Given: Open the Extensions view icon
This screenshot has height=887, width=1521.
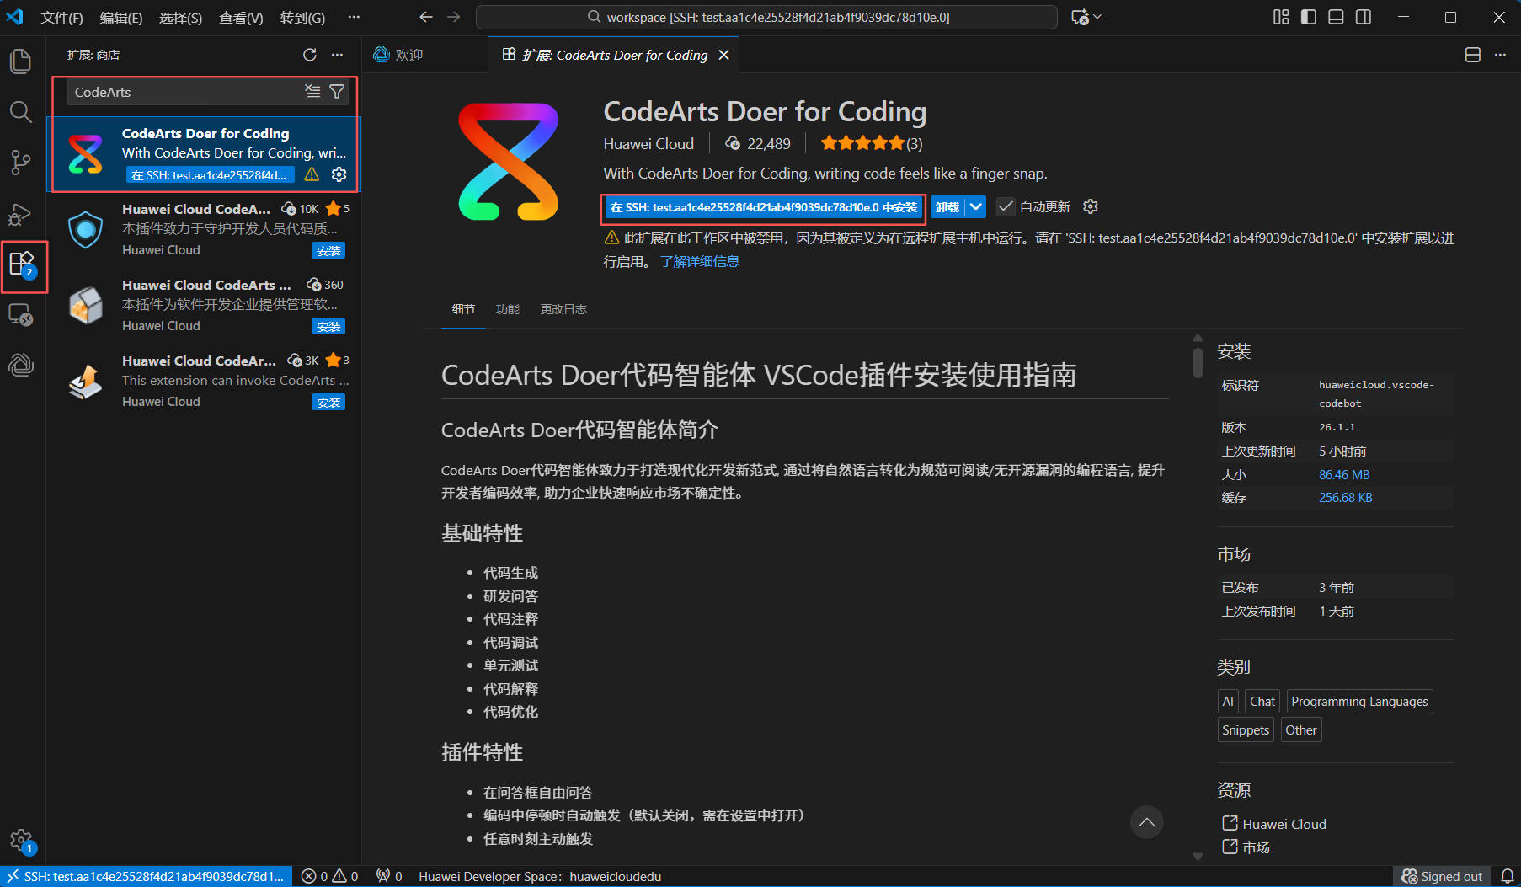Looking at the screenshot, I should tap(22, 265).
